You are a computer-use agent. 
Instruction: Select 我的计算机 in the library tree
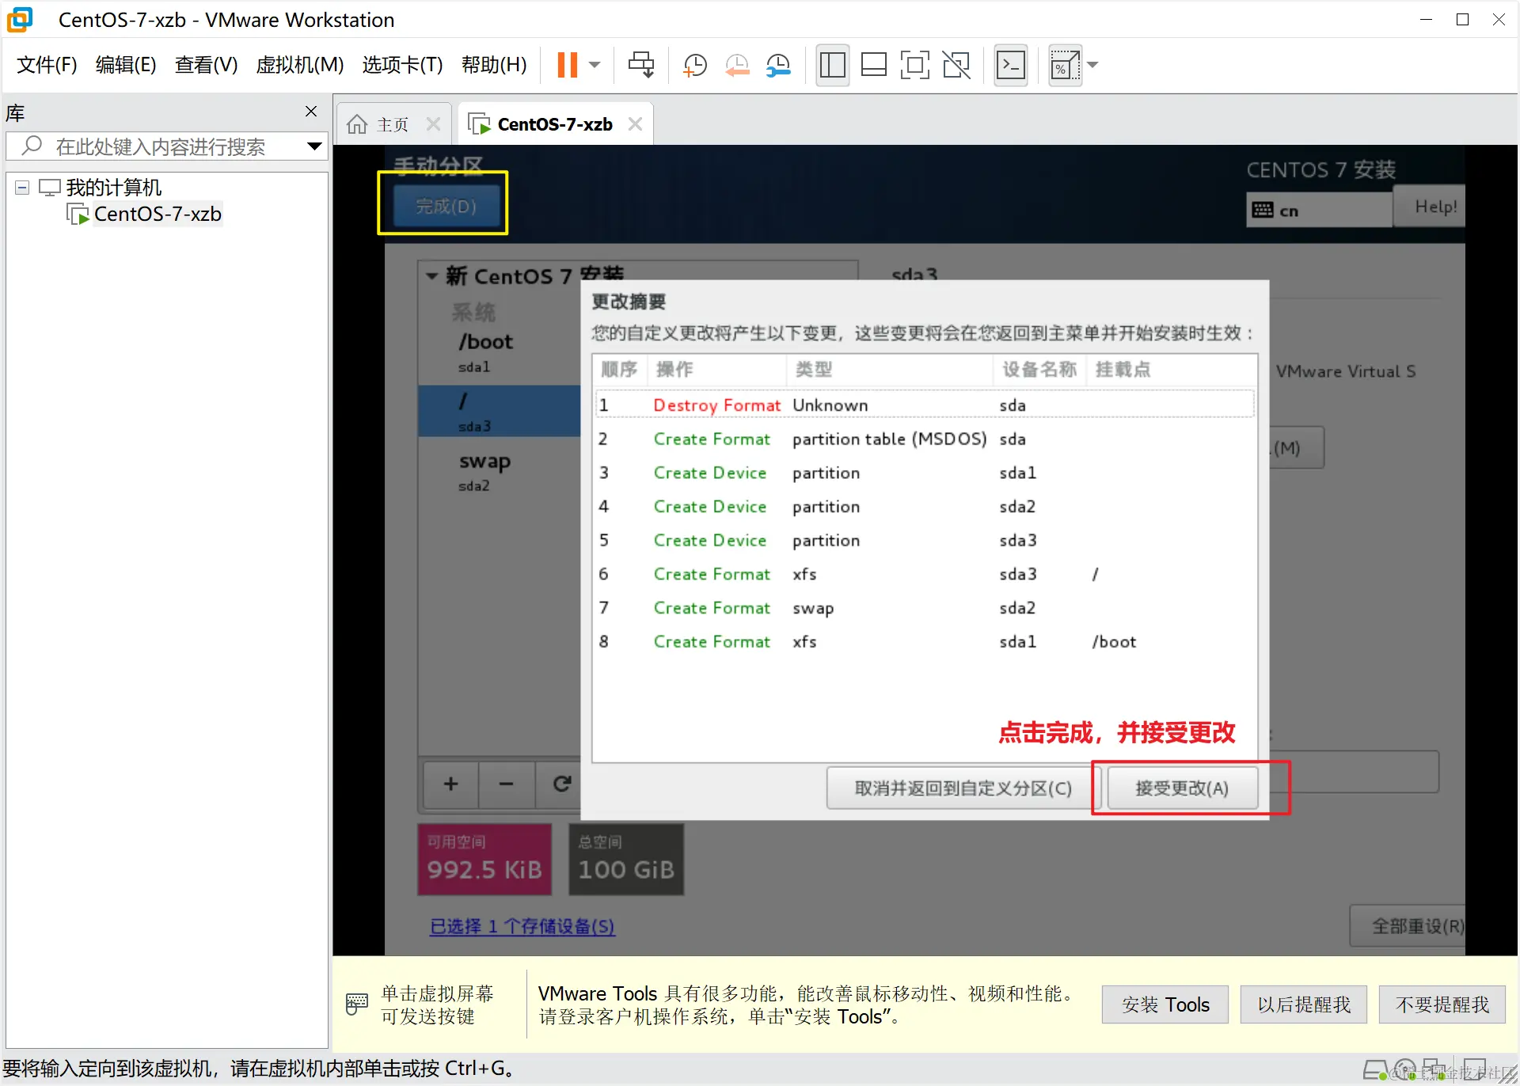click(x=113, y=188)
